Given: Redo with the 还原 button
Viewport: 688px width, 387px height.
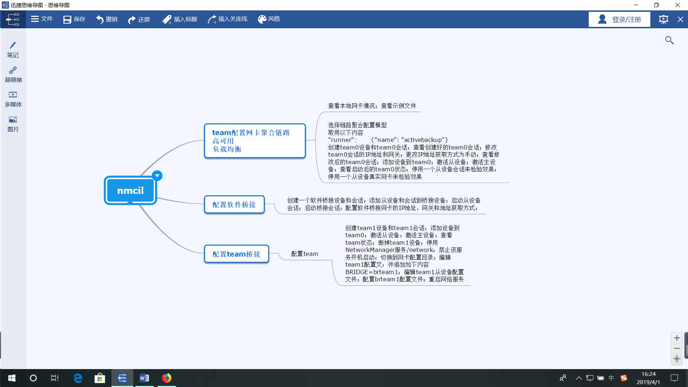Looking at the screenshot, I should [139, 19].
